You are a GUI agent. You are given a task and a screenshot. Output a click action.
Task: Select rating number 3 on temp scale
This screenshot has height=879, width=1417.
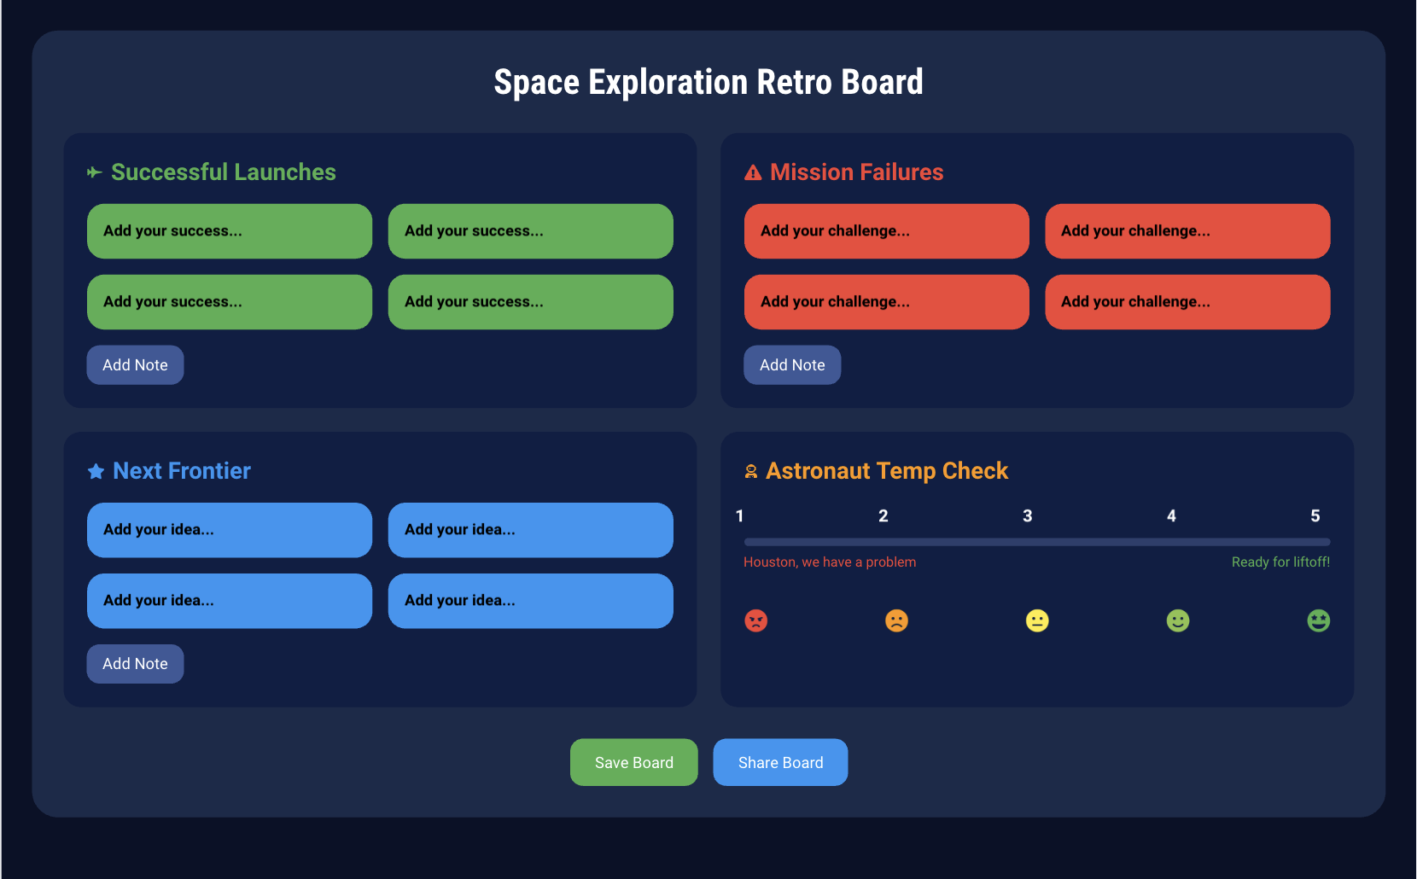point(1028,515)
